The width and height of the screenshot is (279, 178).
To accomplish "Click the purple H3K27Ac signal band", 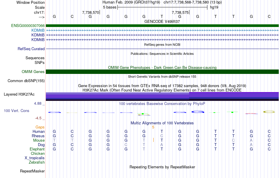I will [162, 97].
